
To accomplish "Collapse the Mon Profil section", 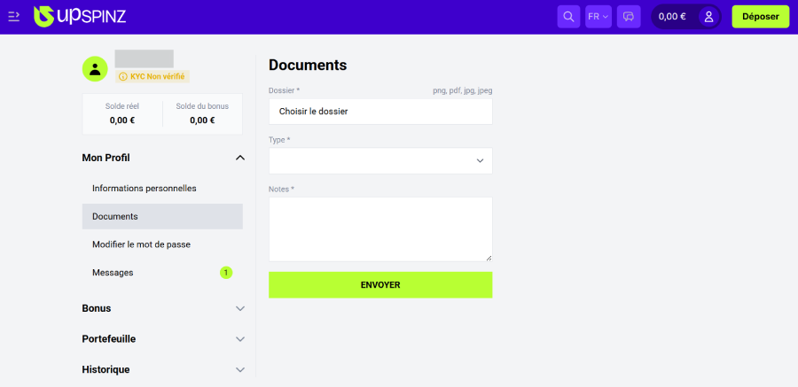I will (239, 158).
